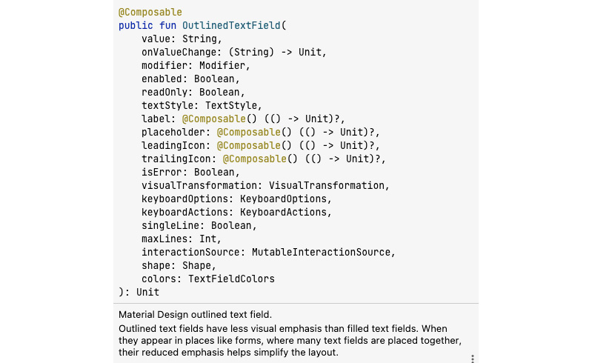Click @Composable annotation on trailingIcon parameter

point(254,159)
